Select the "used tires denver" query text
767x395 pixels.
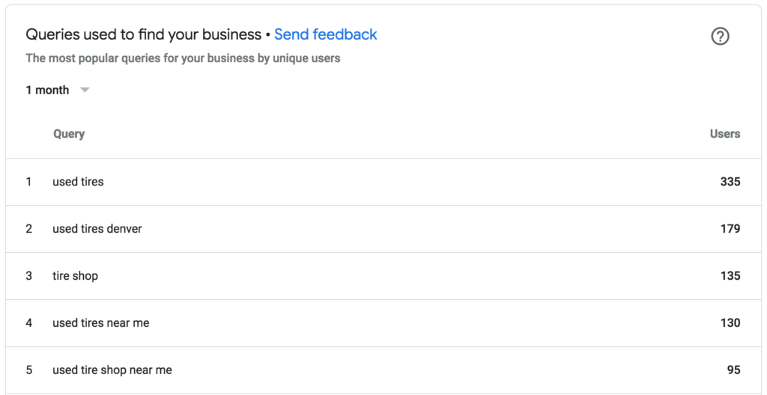coord(97,229)
